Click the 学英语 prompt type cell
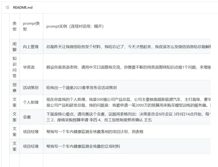The height and width of the screenshot is (167, 218). (x=29, y=67)
